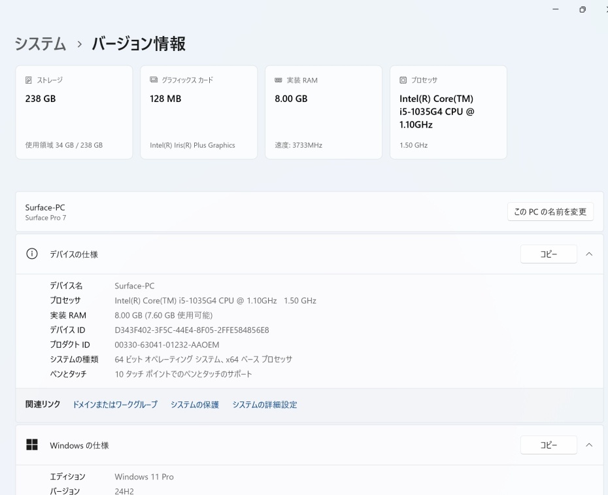Click the graphics card icon
The image size is (608, 495).
click(x=154, y=80)
